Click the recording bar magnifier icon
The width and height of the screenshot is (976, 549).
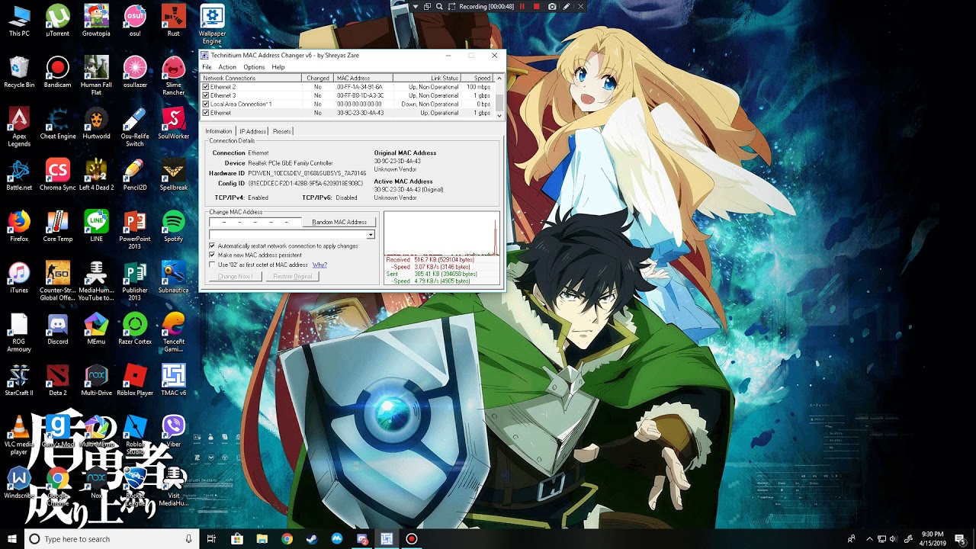point(440,6)
